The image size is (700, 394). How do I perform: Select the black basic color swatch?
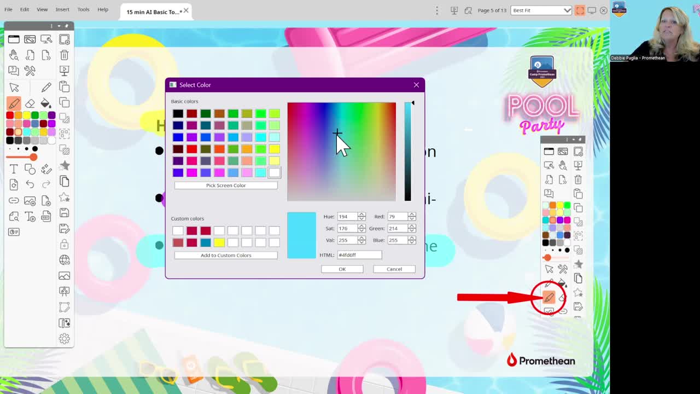[x=178, y=113]
